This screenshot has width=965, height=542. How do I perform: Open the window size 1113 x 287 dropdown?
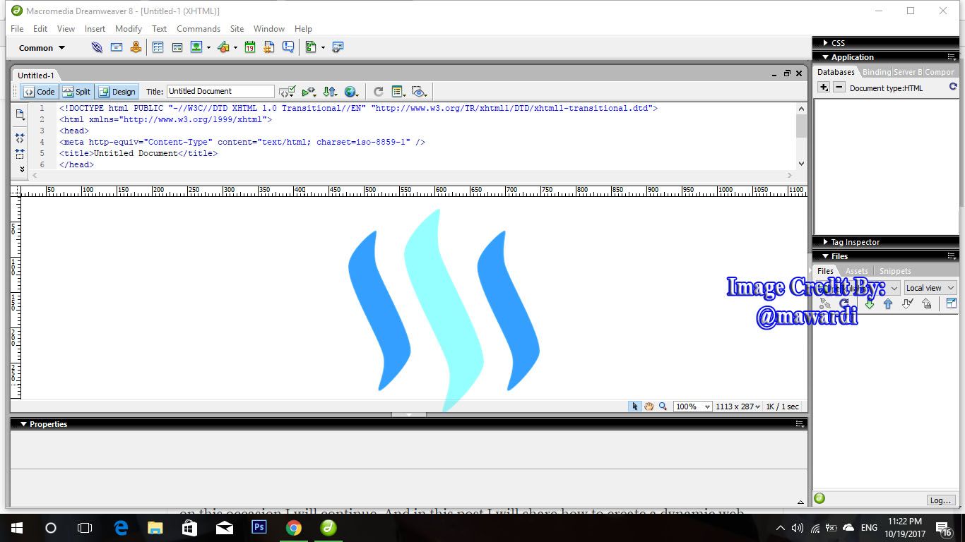pyautogui.click(x=738, y=406)
